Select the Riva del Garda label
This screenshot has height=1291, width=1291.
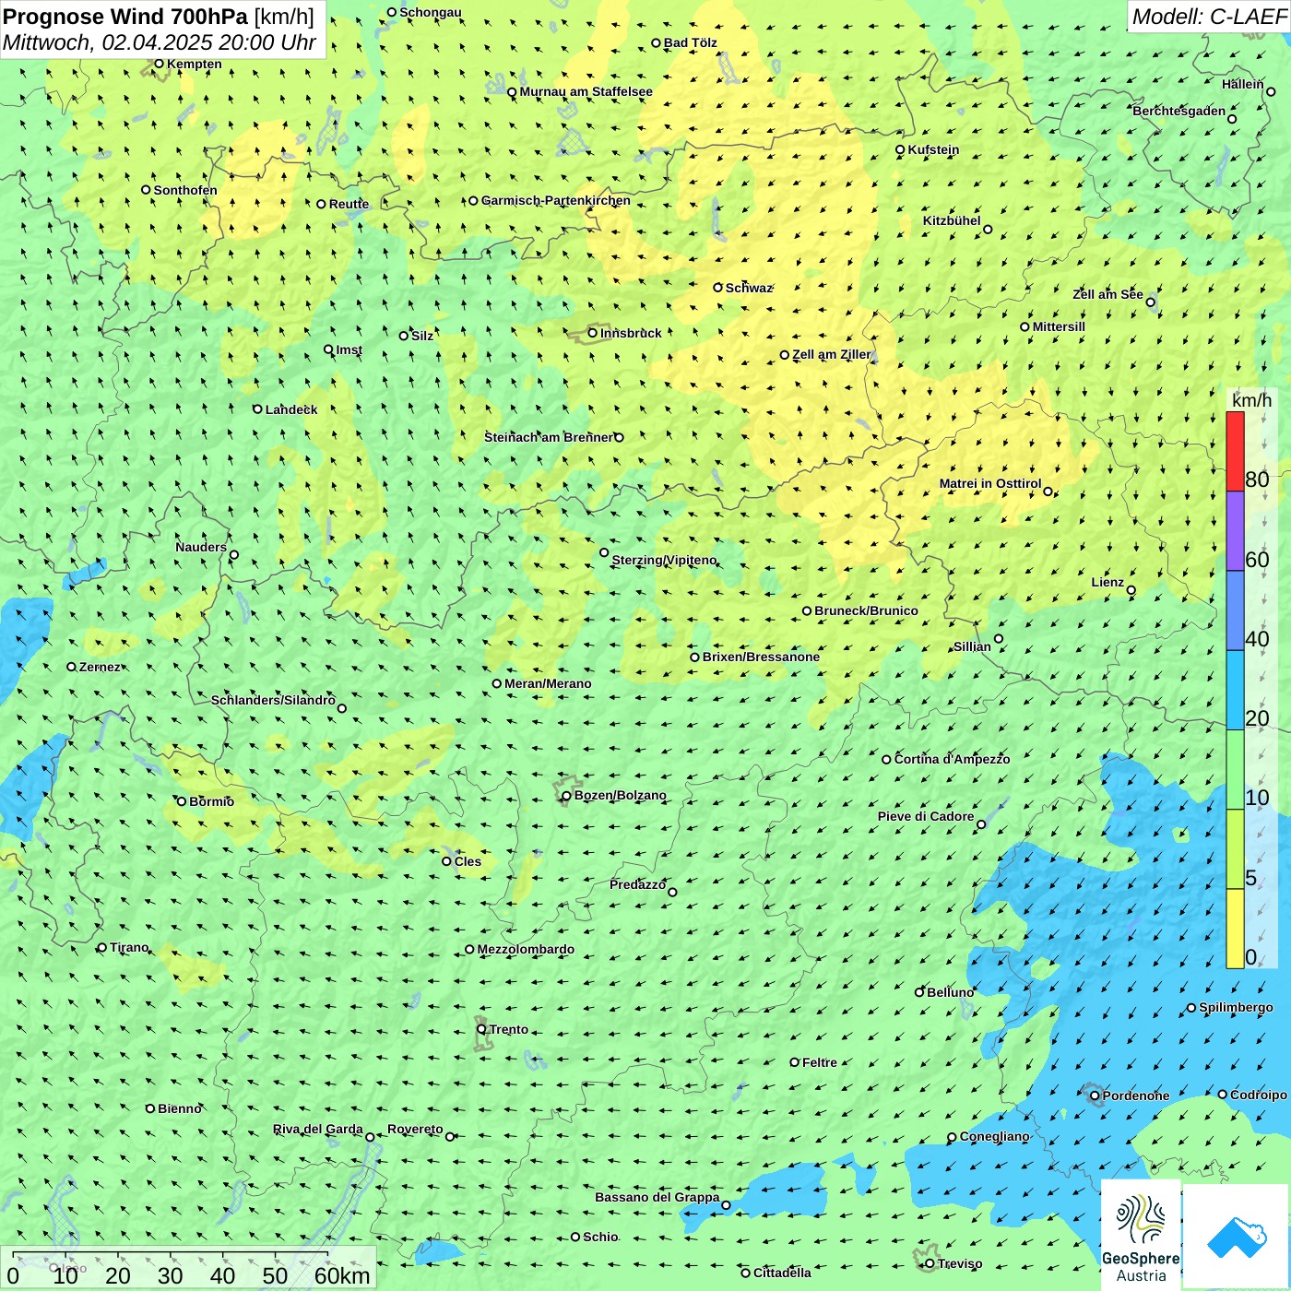pyautogui.click(x=317, y=1129)
